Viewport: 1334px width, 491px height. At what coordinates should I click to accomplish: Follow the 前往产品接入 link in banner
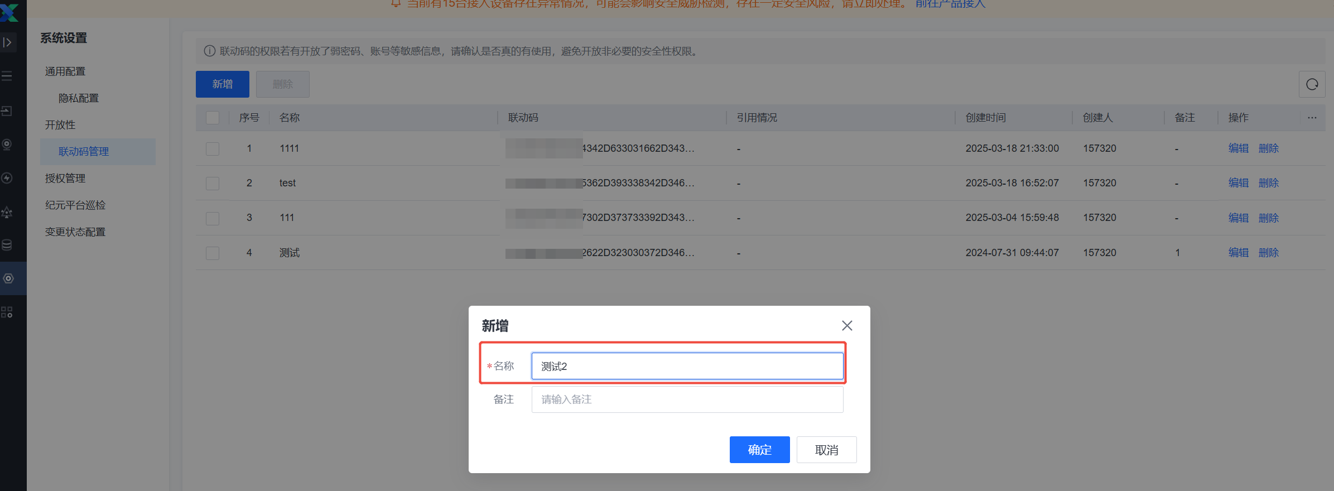[951, 4]
